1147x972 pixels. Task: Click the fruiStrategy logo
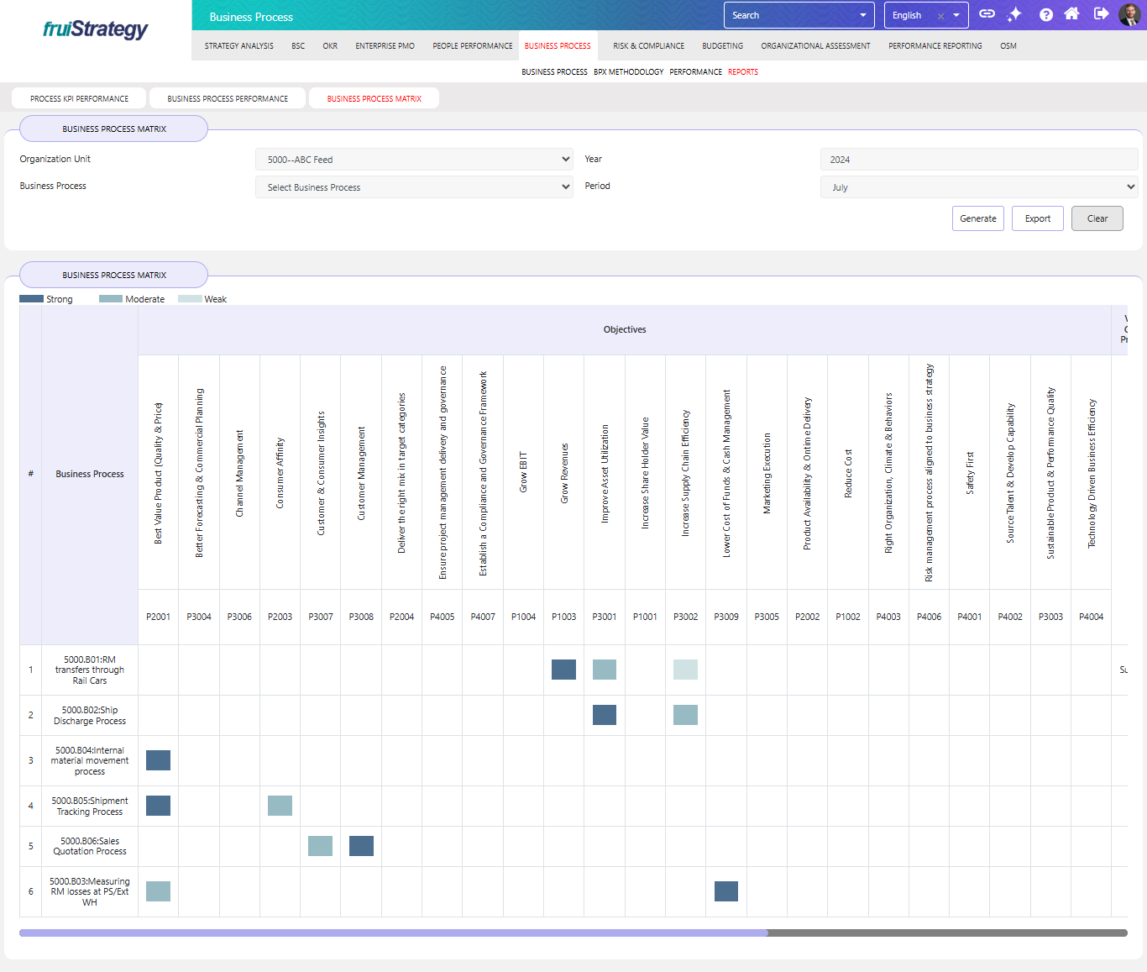point(96,29)
